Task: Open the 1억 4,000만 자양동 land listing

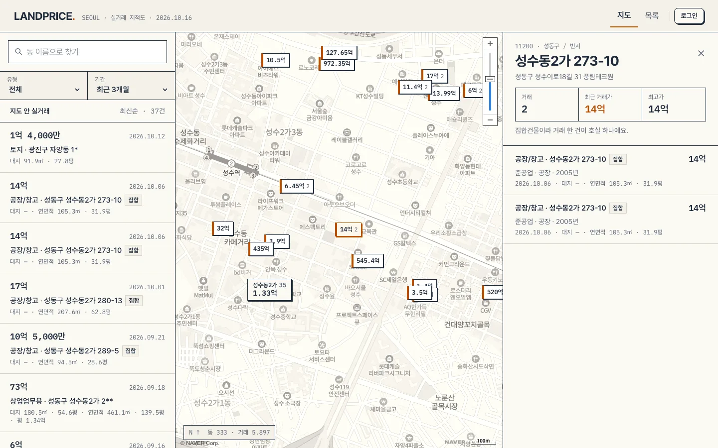Action: pyautogui.click(x=87, y=148)
